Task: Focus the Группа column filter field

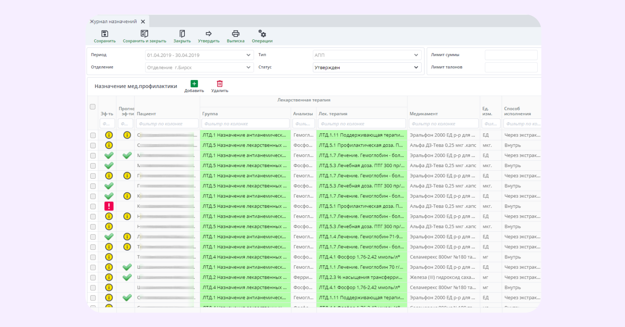Action: click(x=245, y=124)
